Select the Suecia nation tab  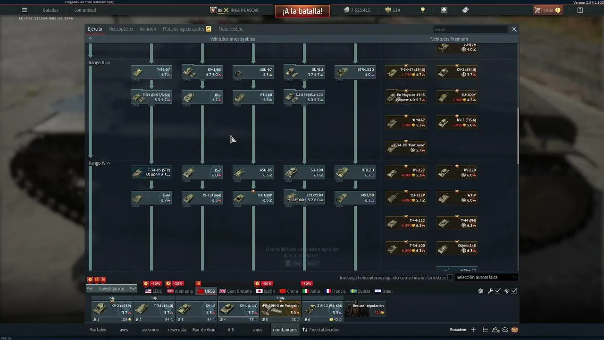click(361, 291)
